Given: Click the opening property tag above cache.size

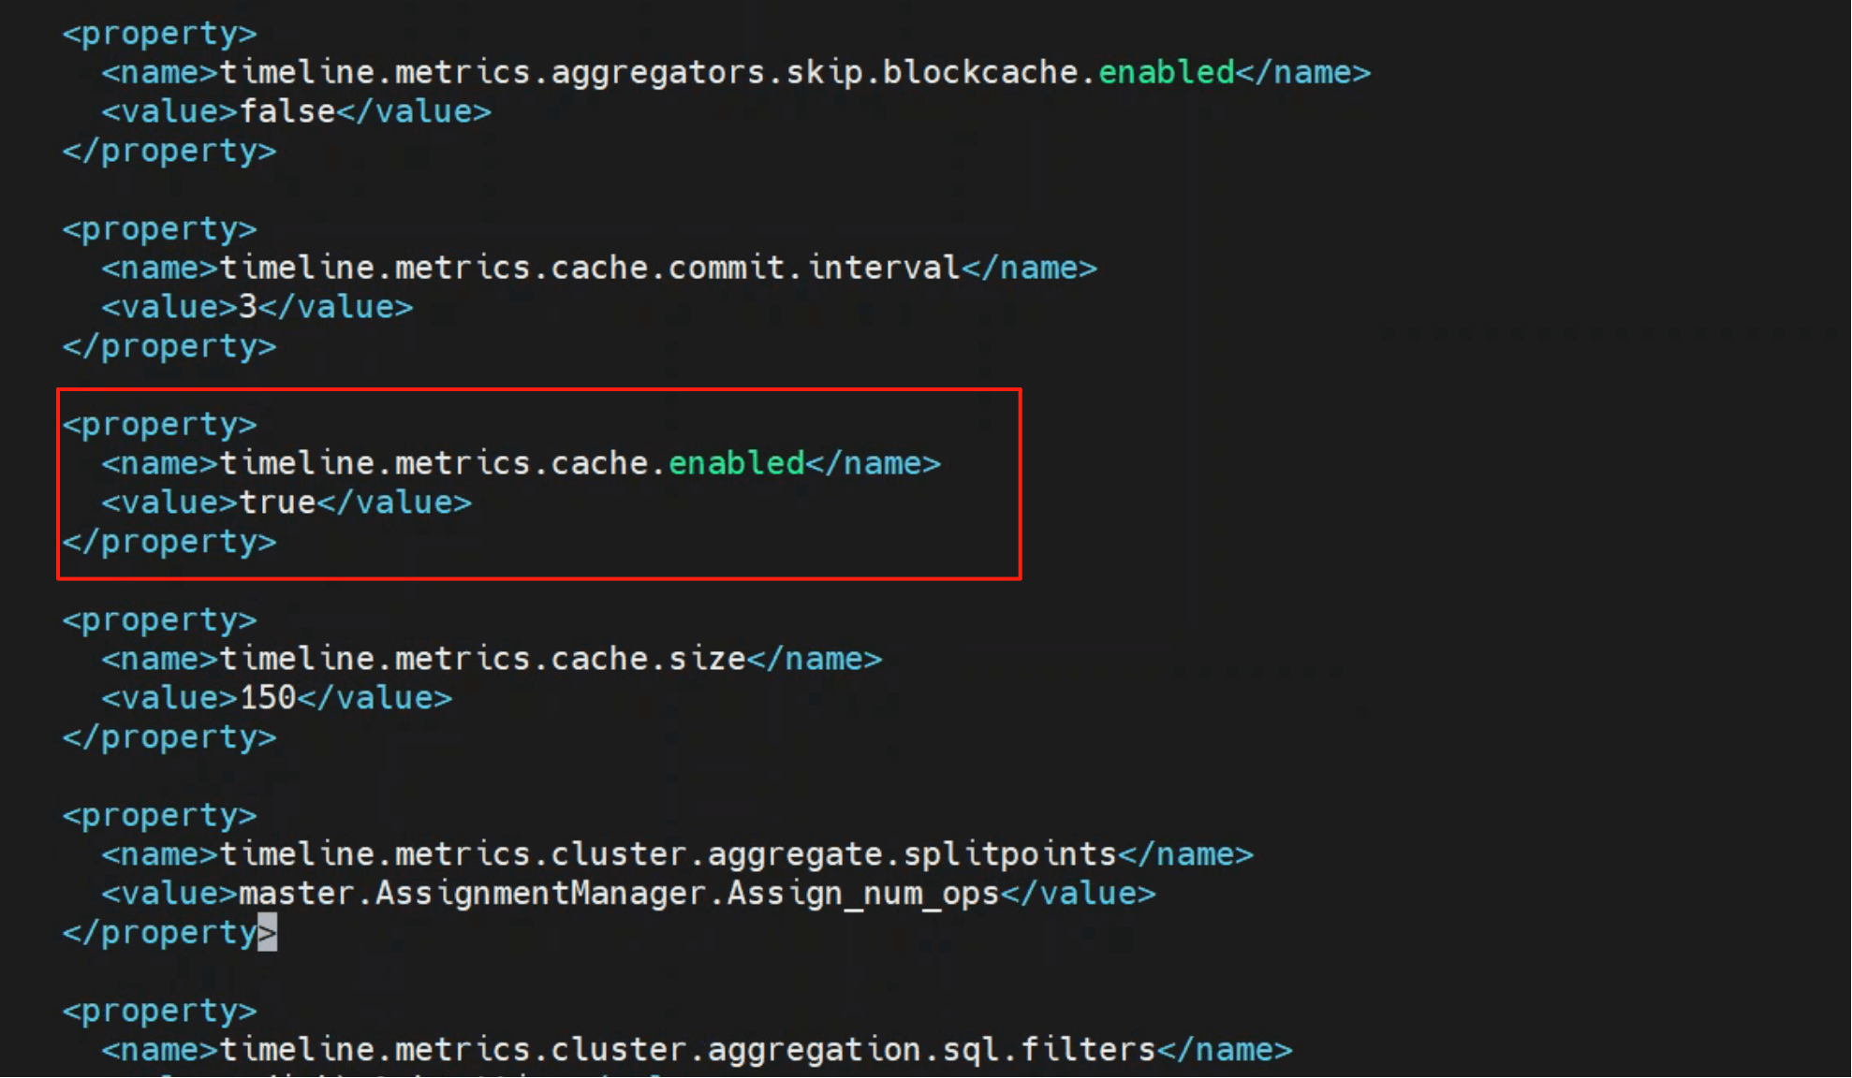Looking at the screenshot, I should [x=159, y=620].
